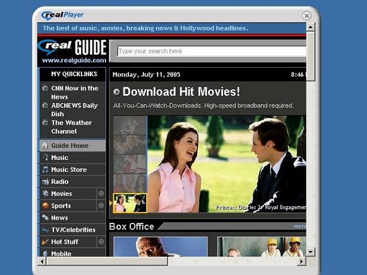Click the horizontal scrollbar thumb
Image resolution: width=367 pixels, height=275 pixels.
(107, 261)
